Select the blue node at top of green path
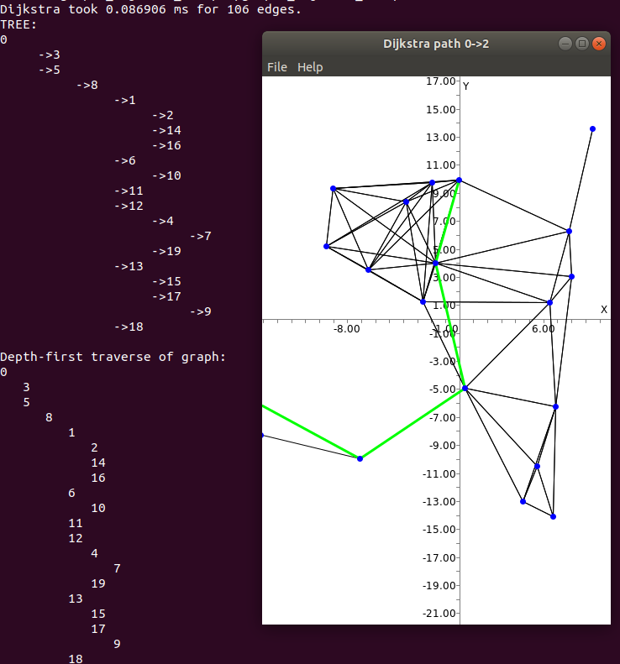 coord(459,180)
